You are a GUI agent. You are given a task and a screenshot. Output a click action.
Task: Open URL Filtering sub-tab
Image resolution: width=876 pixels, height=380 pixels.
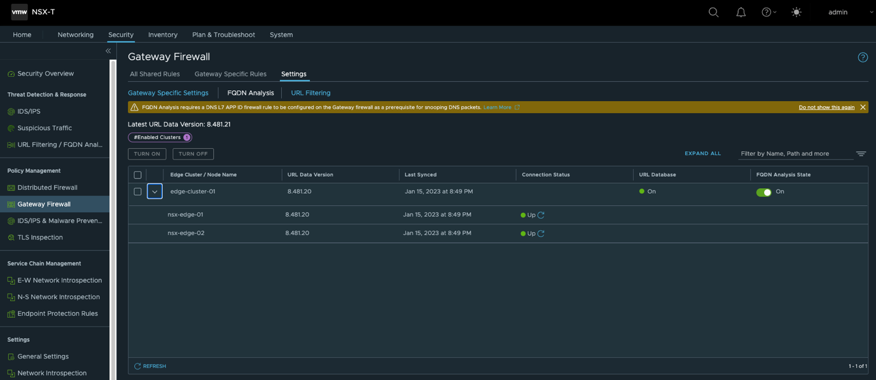[x=310, y=93]
